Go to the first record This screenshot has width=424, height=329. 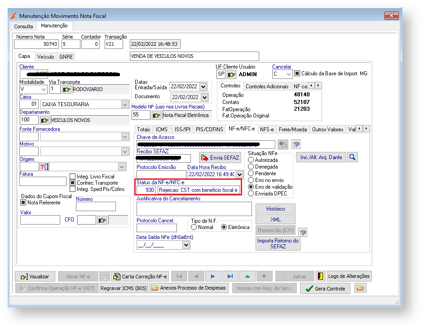(179, 277)
